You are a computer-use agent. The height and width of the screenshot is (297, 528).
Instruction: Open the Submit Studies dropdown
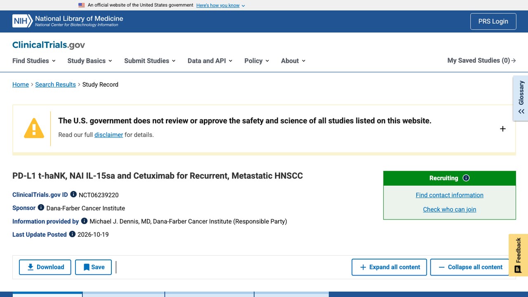click(x=150, y=61)
